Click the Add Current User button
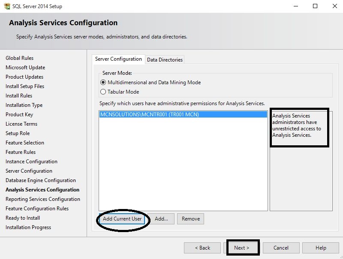The width and height of the screenshot is (343, 259). point(122,219)
